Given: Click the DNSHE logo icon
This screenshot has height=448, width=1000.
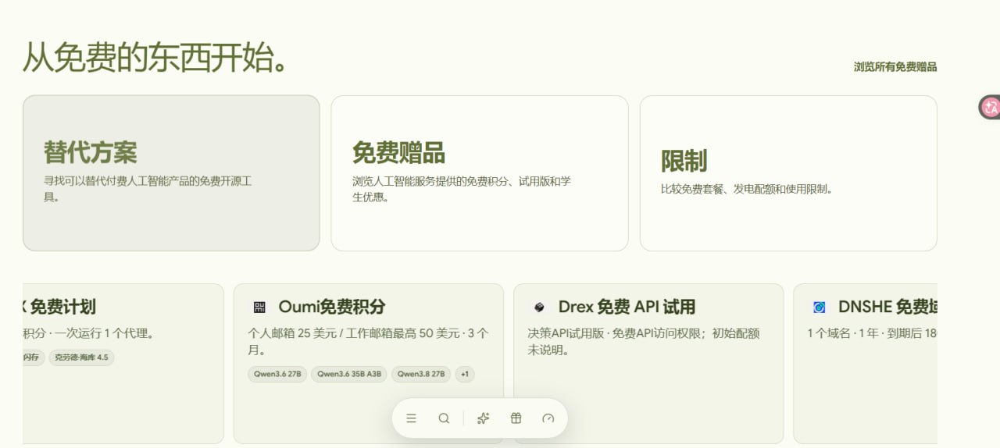Looking at the screenshot, I should pyautogui.click(x=819, y=307).
